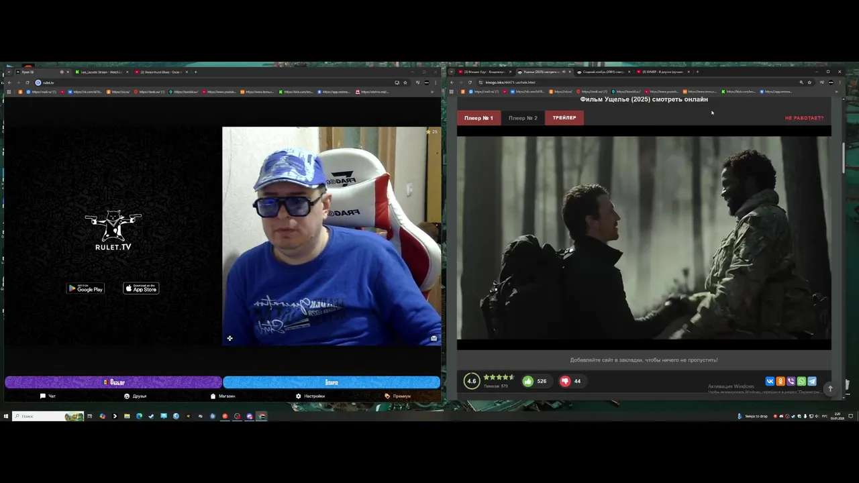Open tab search dropdown in right browser
Viewport: 859px width, 483px height.
point(451,72)
